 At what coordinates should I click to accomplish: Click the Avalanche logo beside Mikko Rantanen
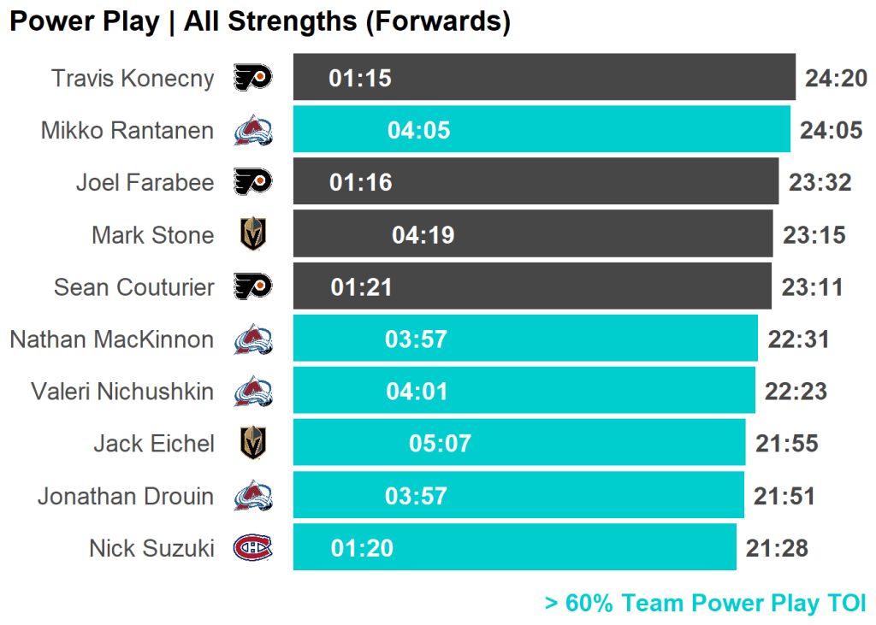[253, 130]
